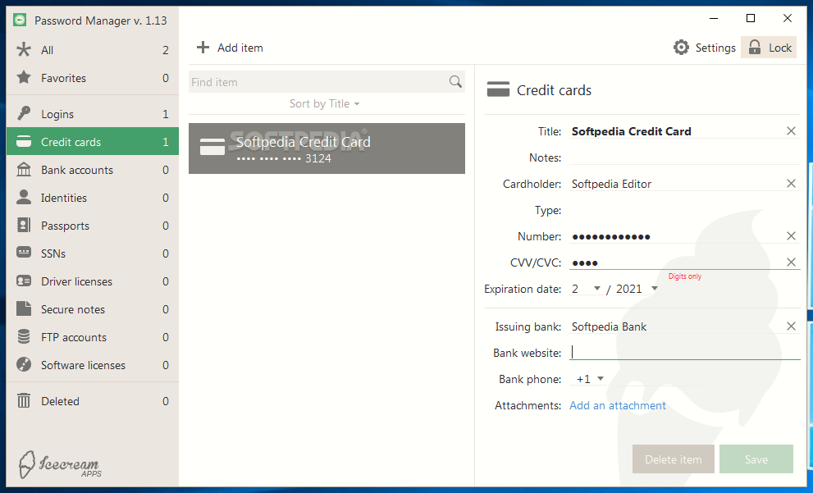The height and width of the screenshot is (493, 813).
Task: Click the plus icon beside Add item
Action: click(x=203, y=48)
